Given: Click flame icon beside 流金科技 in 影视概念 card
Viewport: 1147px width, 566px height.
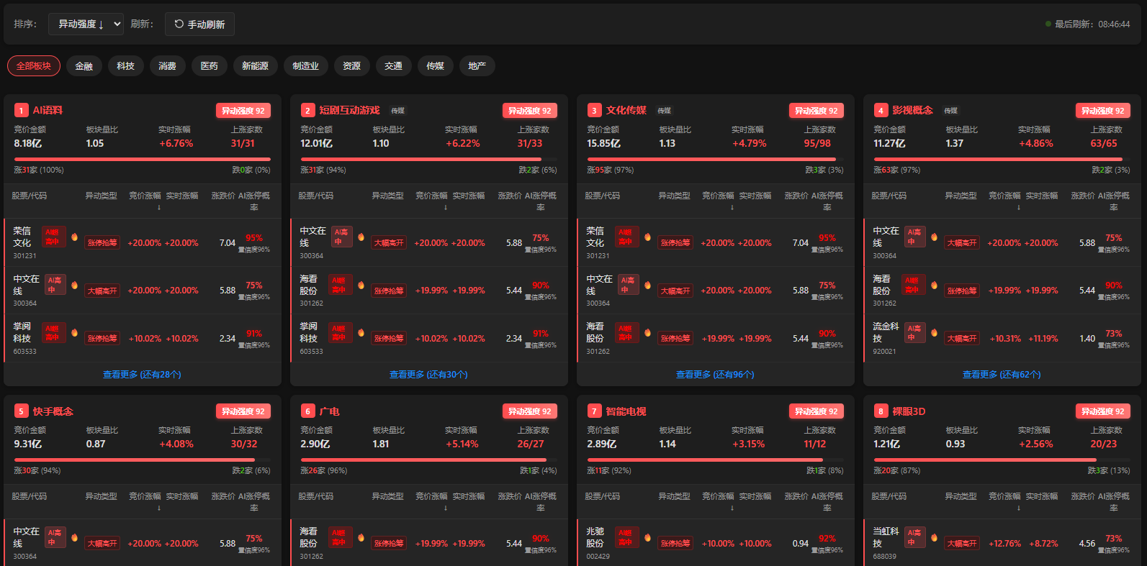Looking at the screenshot, I should (934, 332).
